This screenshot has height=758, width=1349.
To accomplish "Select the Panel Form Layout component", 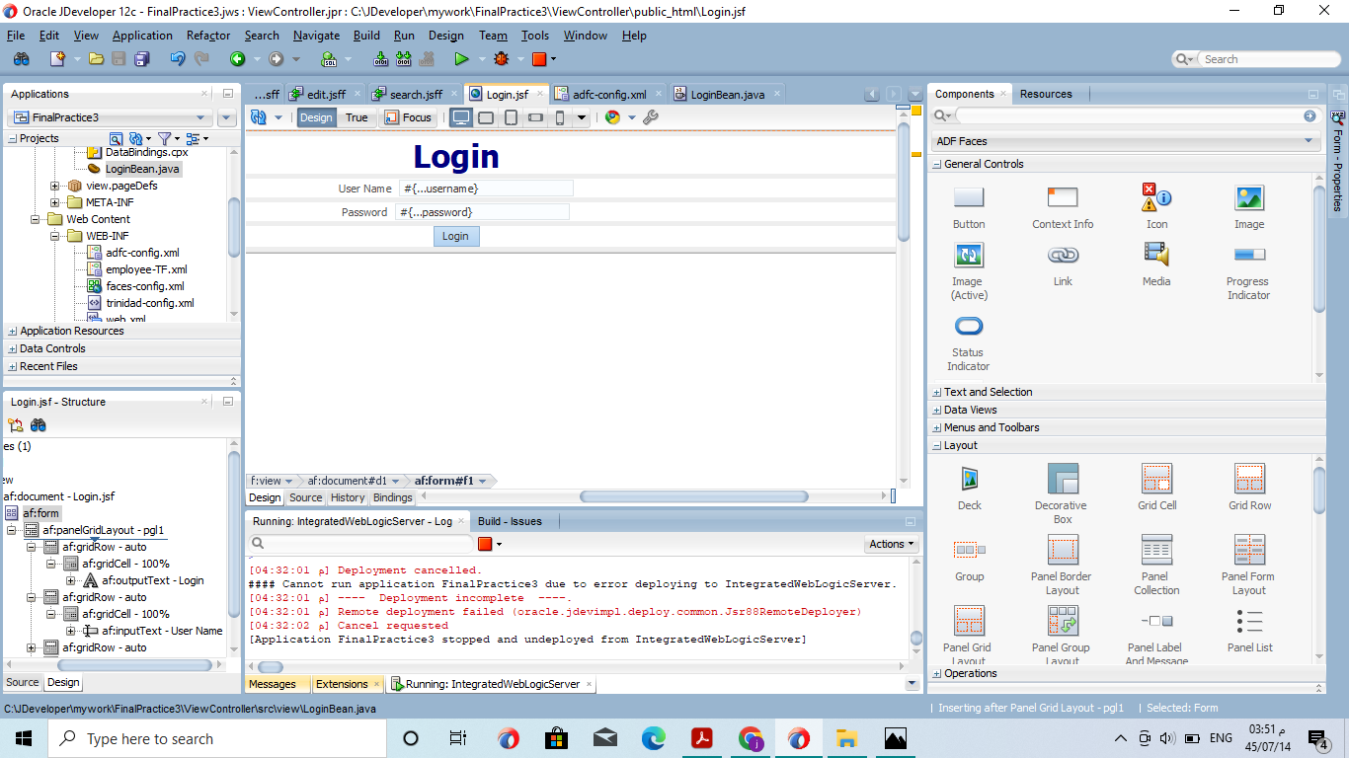I will [1248, 566].
